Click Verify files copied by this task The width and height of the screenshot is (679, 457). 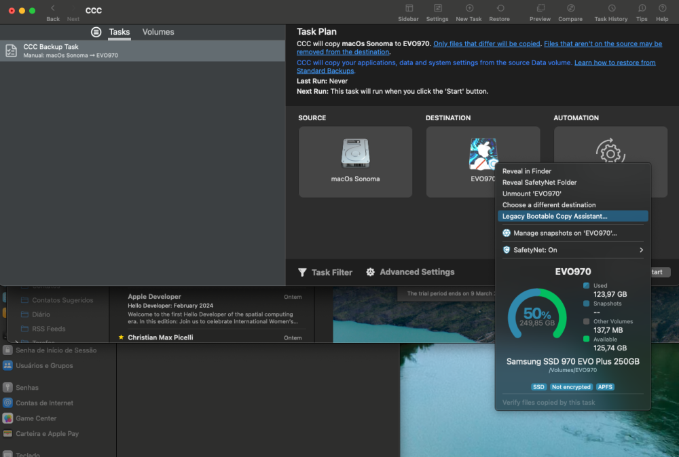549,403
